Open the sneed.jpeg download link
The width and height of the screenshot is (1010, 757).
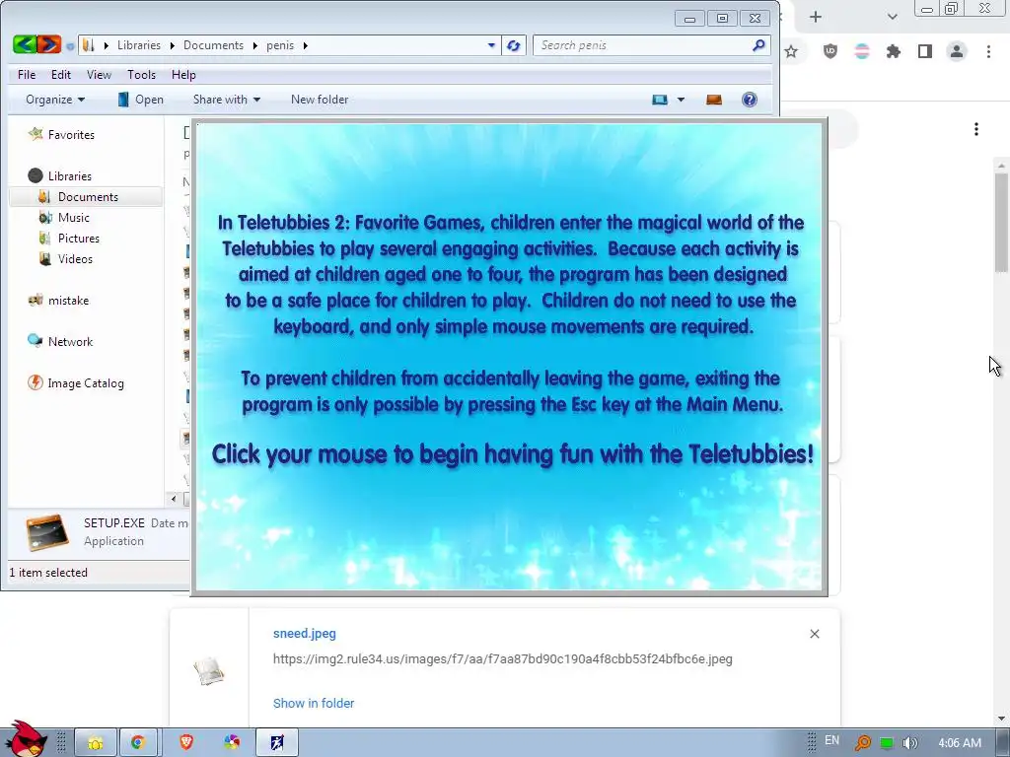305,634
